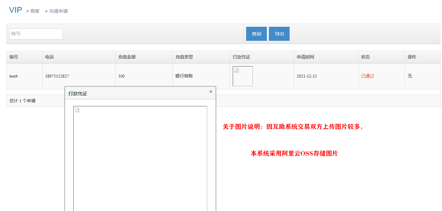
Task: Click the 电话 column header
Action: click(x=50, y=57)
